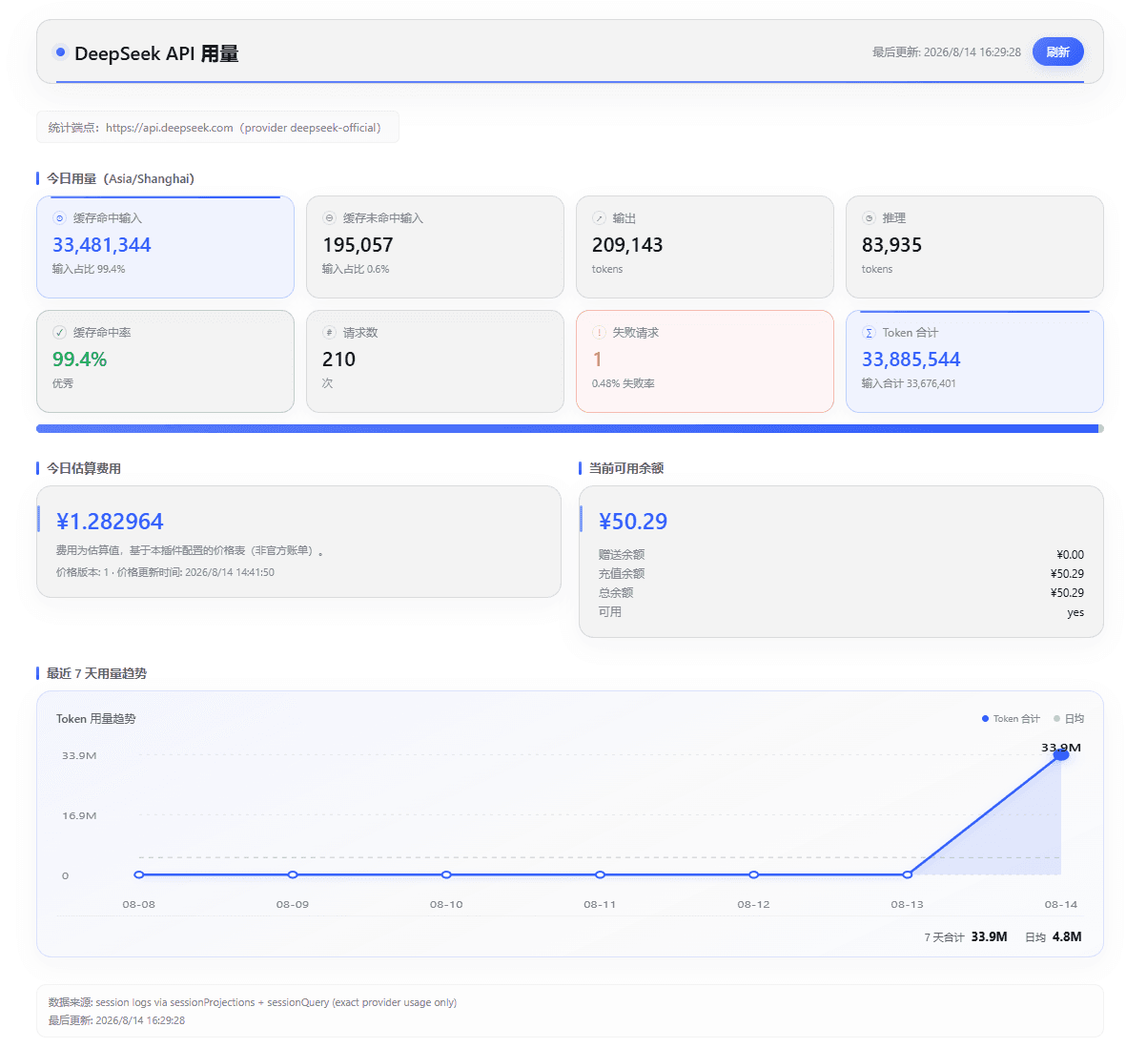This screenshot has width=1126, height=1048.
Task: Click the 失败请求 warning icon
Action: click(599, 333)
